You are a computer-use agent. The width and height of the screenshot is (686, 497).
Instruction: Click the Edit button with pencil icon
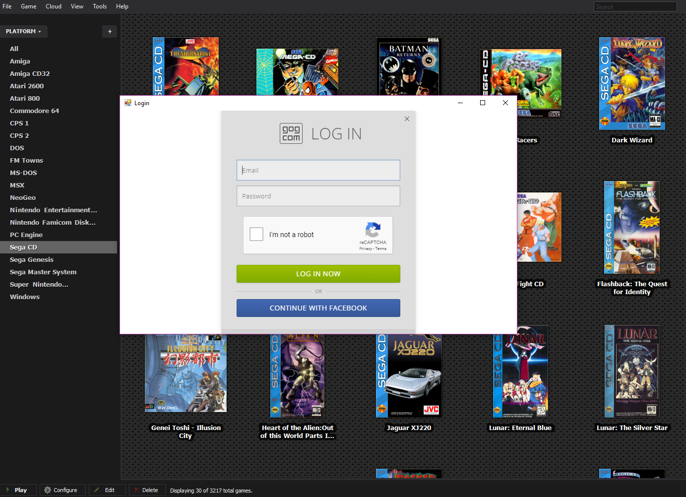(107, 490)
